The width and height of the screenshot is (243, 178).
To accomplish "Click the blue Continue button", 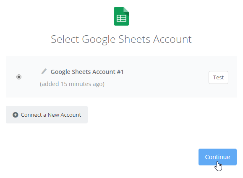I will (217, 157).
